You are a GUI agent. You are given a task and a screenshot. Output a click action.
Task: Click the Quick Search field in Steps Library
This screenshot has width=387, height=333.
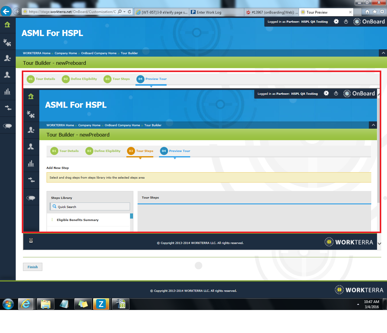(90, 207)
